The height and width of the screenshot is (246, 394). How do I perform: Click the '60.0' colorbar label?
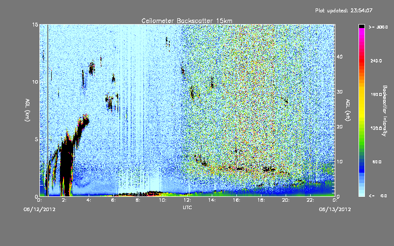(377, 162)
